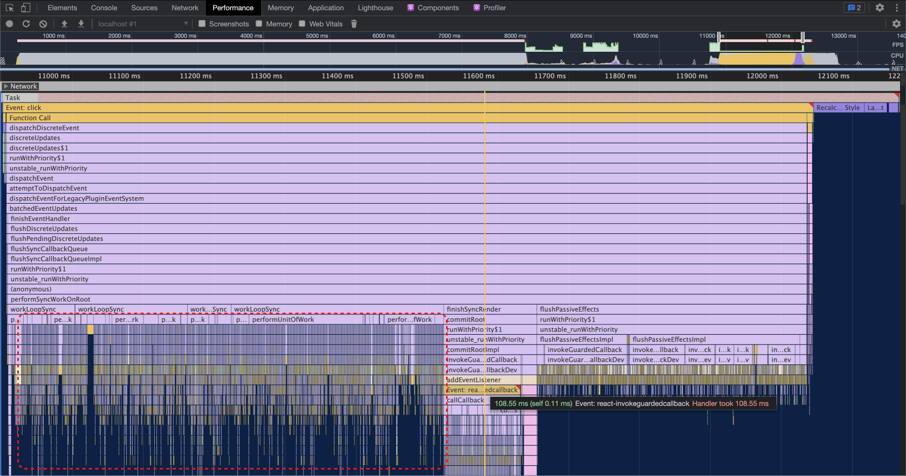Select the performUnitOfWork flame entry
Image resolution: width=906 pixels, height=476 pixels.
click(x=307, y=320)
